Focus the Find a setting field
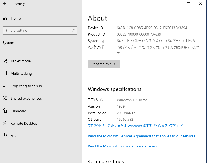 (x=40, y=31)
